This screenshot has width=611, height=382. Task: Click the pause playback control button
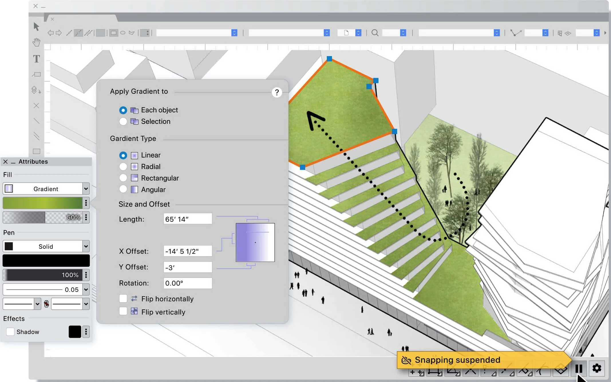pyautogui.click(x=578, y=368)
